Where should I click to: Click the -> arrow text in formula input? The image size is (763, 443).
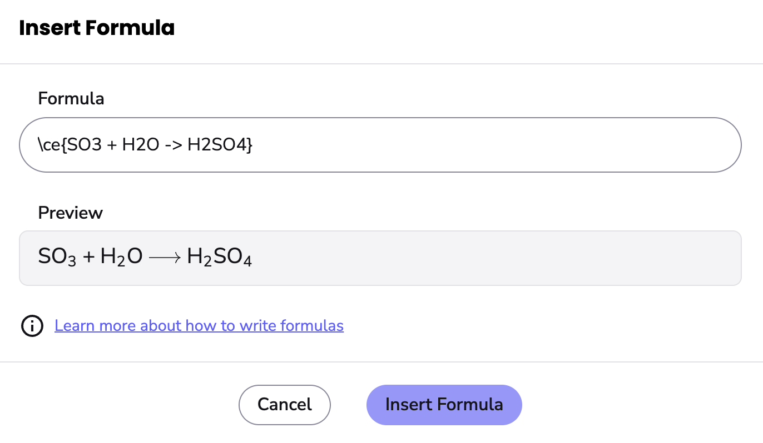173,145
